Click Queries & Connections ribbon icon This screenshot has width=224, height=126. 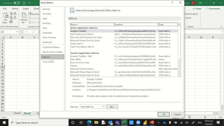pyautogui.click(x=34, y=14)
